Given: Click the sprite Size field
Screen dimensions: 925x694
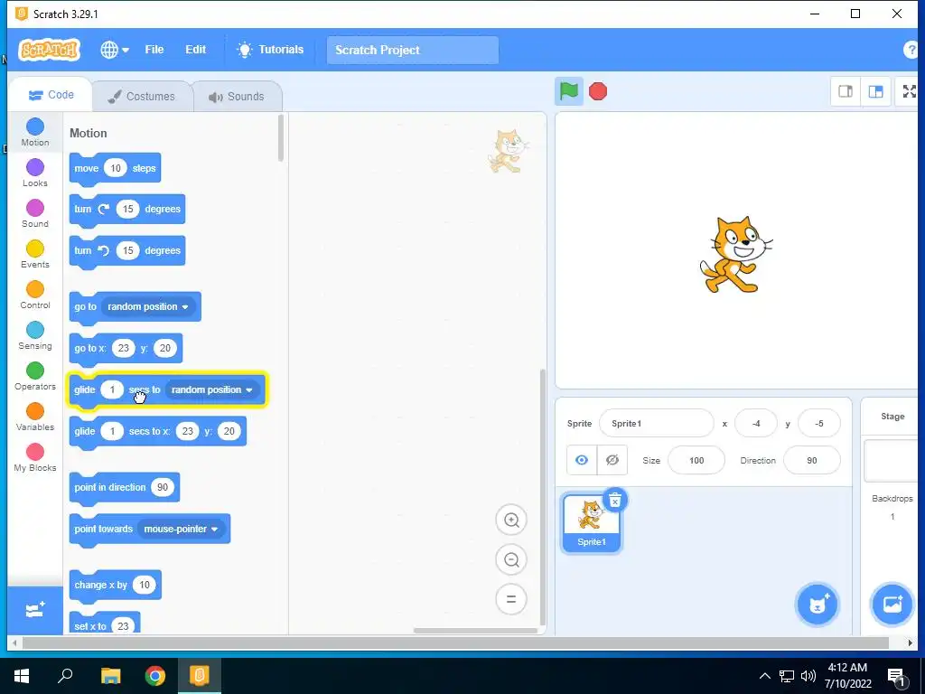Looking at the screenshot, I should click(x=696, y=460).
